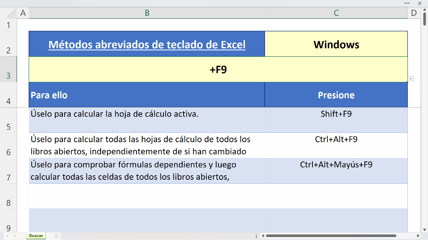Select the column D header

tap(414, 13)
